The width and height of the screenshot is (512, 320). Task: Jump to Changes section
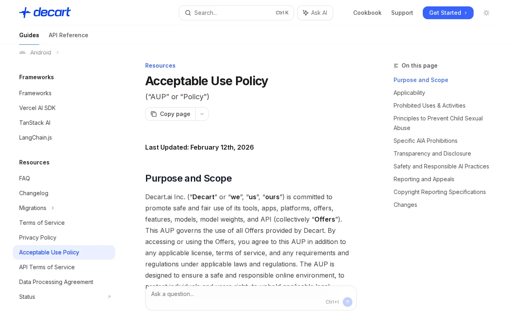[405, 205]
